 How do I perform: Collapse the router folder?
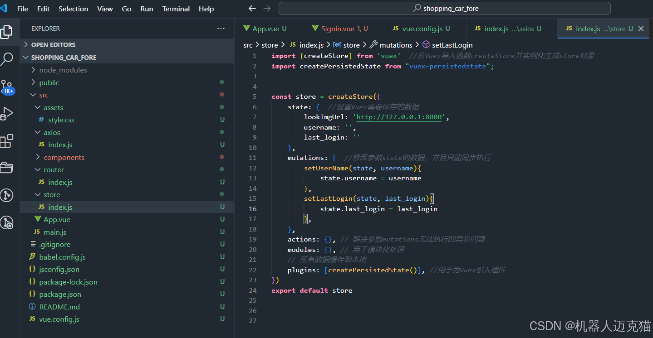[38, 169]
